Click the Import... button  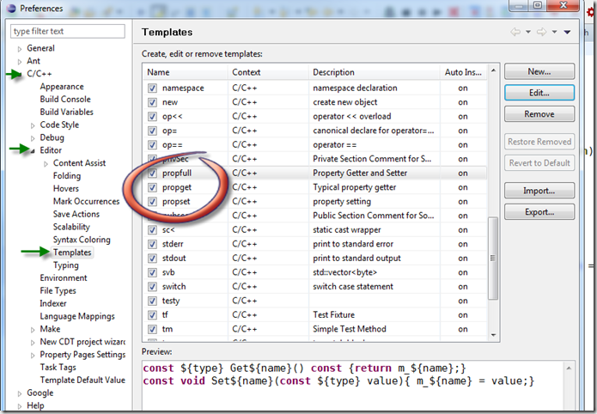tap(539, 191)
